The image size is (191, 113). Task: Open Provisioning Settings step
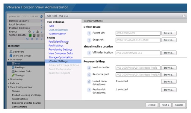click(x=60, y=49)
